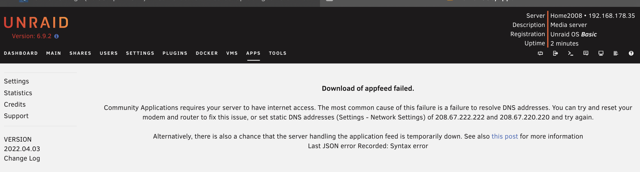The height and width of the screenshot is (172, 640).
Task: Open Statistics in the sidebar
Action: coord(18,93)
